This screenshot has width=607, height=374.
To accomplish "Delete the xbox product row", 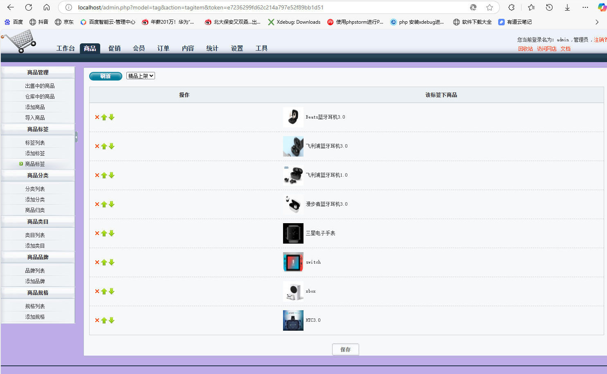I will click(x=97, y=291).
